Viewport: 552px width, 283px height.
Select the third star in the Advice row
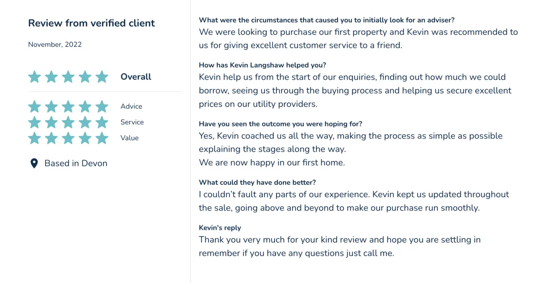[68, 106]
